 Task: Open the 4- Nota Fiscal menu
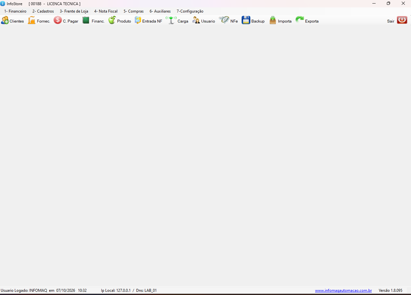coord(106,11)
